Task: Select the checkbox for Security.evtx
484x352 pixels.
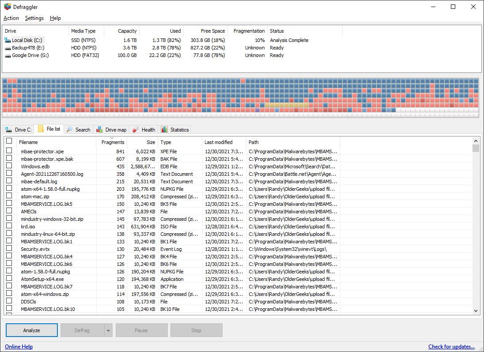Action: (x=9, y=248)
